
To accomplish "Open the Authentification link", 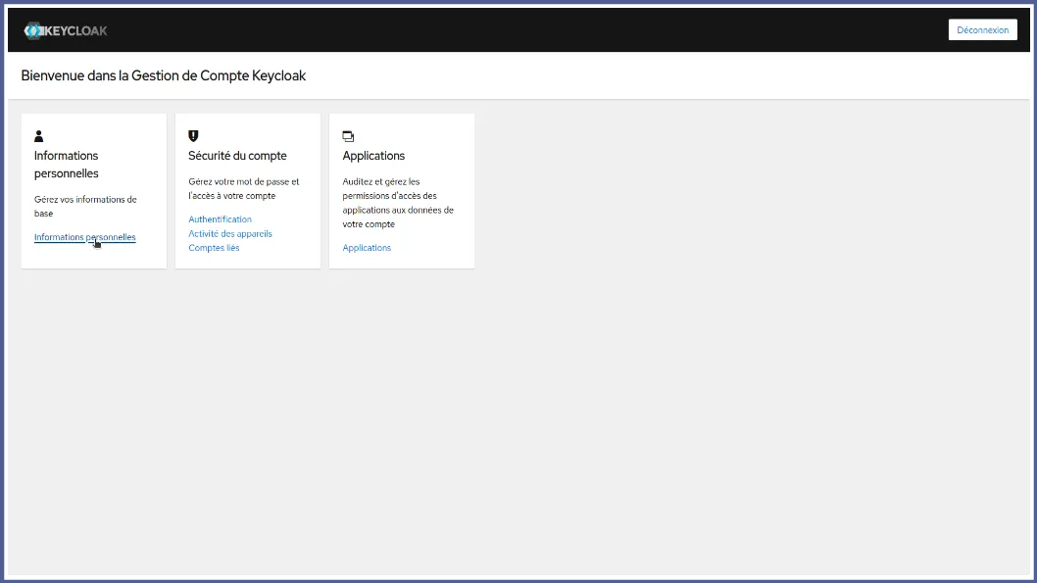I will point(220,219).
